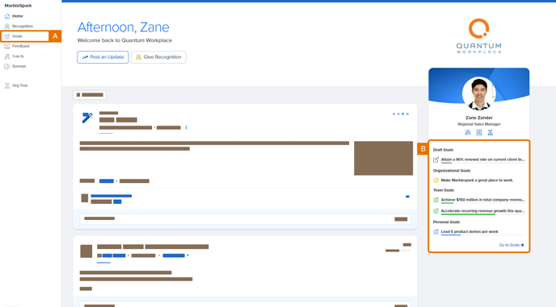Click the Accelerate recurring revenue growth progress bar
The height and width of the screenshot is (307, 556).
tap(482, 214)
